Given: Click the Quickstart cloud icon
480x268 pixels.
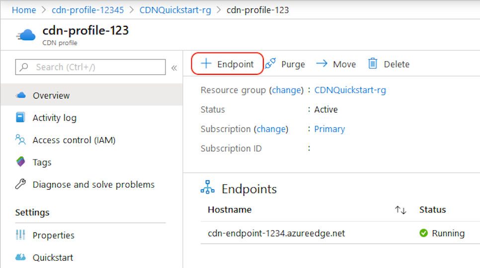Looking at the screenshot, I should (x=20, y=258).
